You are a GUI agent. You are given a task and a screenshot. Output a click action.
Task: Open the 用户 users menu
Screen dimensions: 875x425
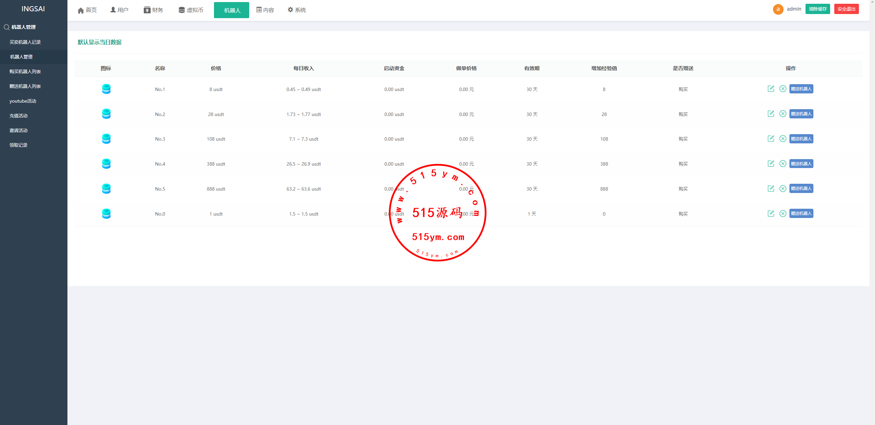(119, 10)
